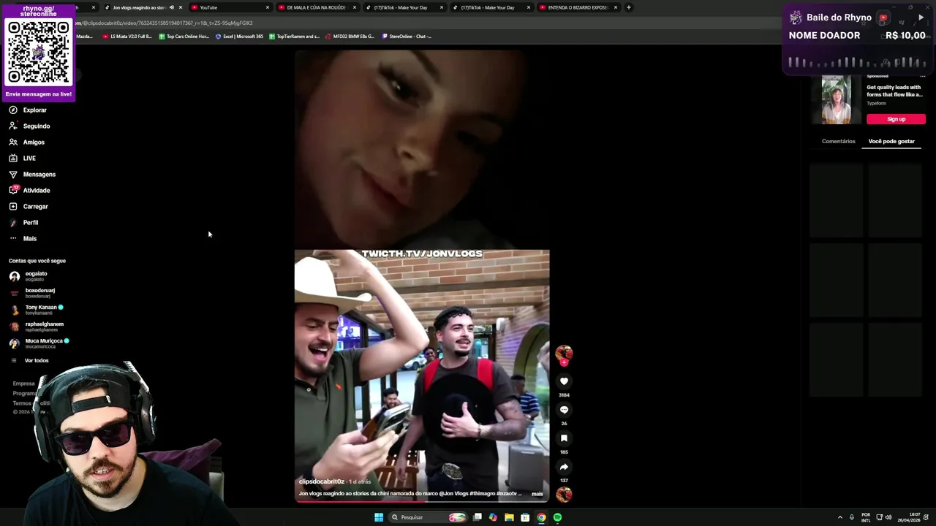The height and width of the screenshot is (526, 936).
Task: Click the browser address bar URL
Action: [164, 23]
